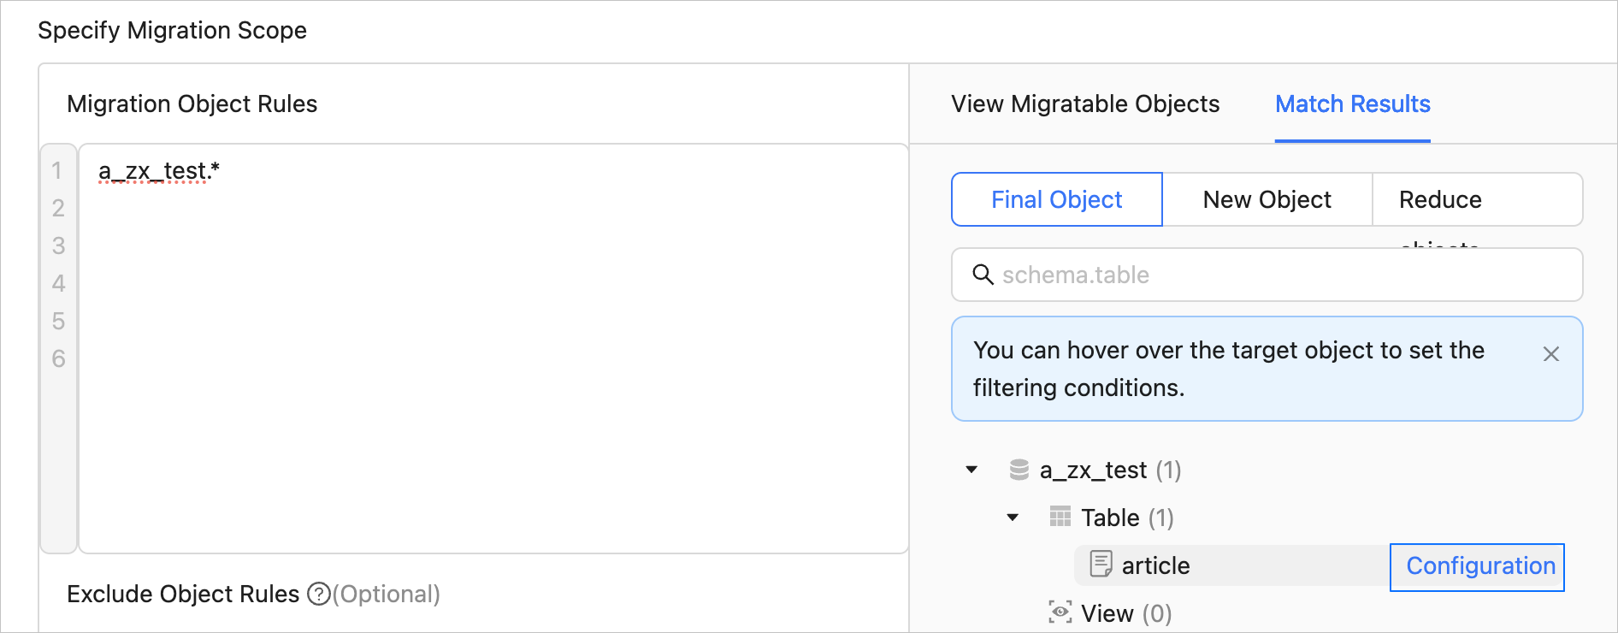Select the Final Object option
The width and height of the screenshot is (1618, 633).
tap(1056, 199)
